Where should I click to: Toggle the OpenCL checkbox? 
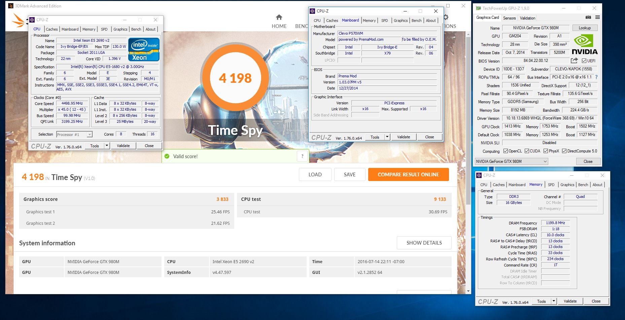(x=506, y=151)
